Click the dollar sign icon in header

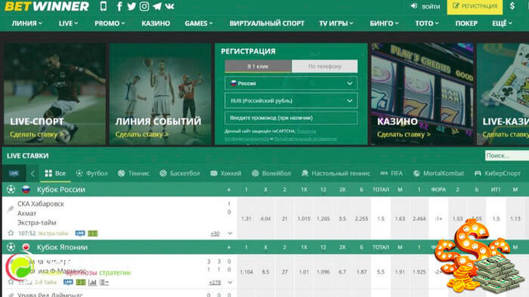coord(512,6)
